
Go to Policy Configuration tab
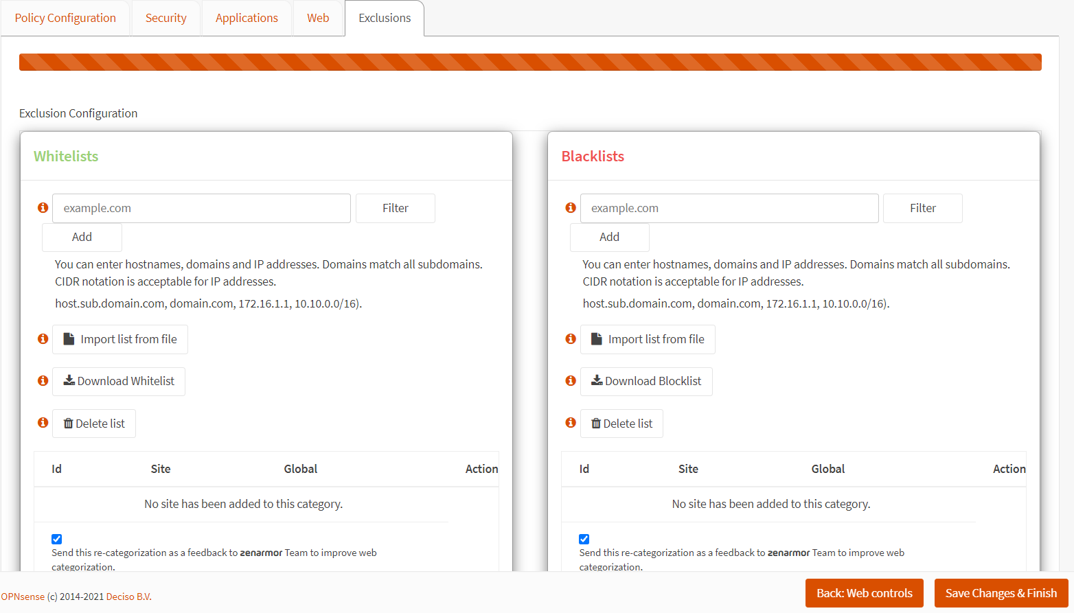click(x=65, y=18)
